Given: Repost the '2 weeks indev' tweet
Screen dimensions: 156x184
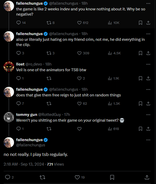Looking at the screenshot, I should 48,23.
